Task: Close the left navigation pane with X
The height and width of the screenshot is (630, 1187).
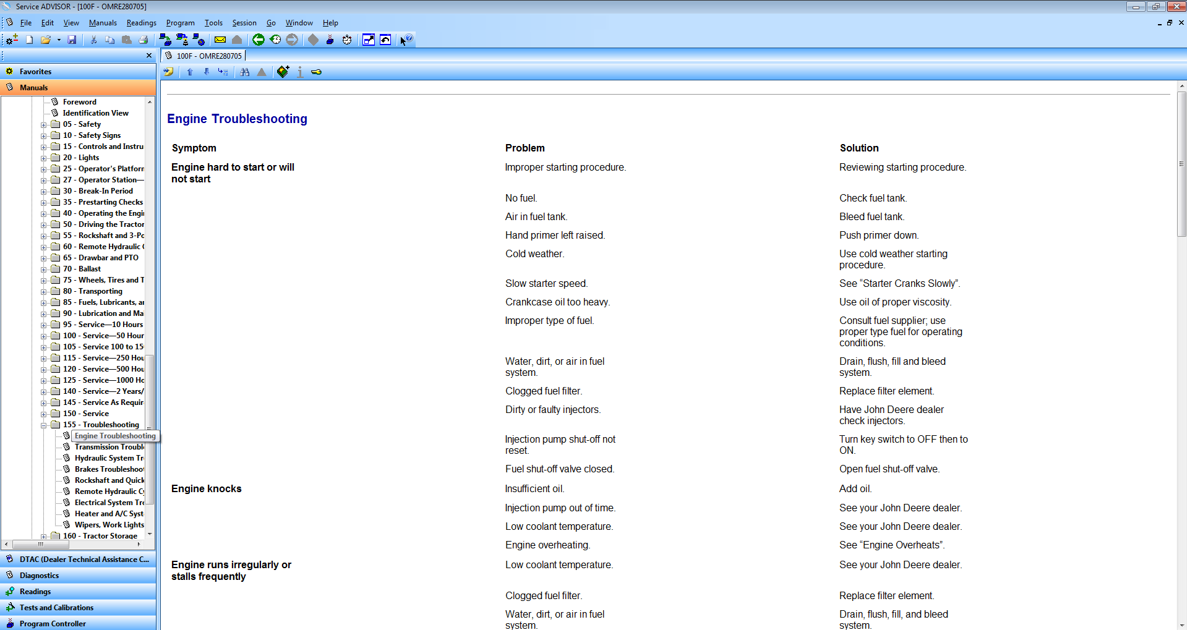Action: click(149, 56)
